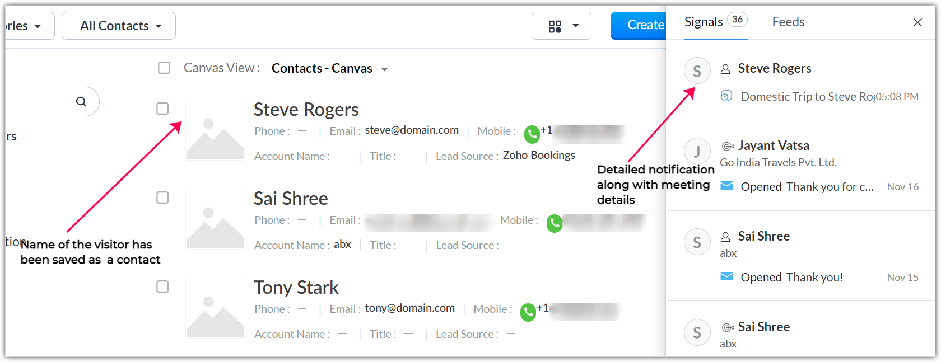Select the Signals tab
This screenshot has height=362, width=941.
pos(704,22)
